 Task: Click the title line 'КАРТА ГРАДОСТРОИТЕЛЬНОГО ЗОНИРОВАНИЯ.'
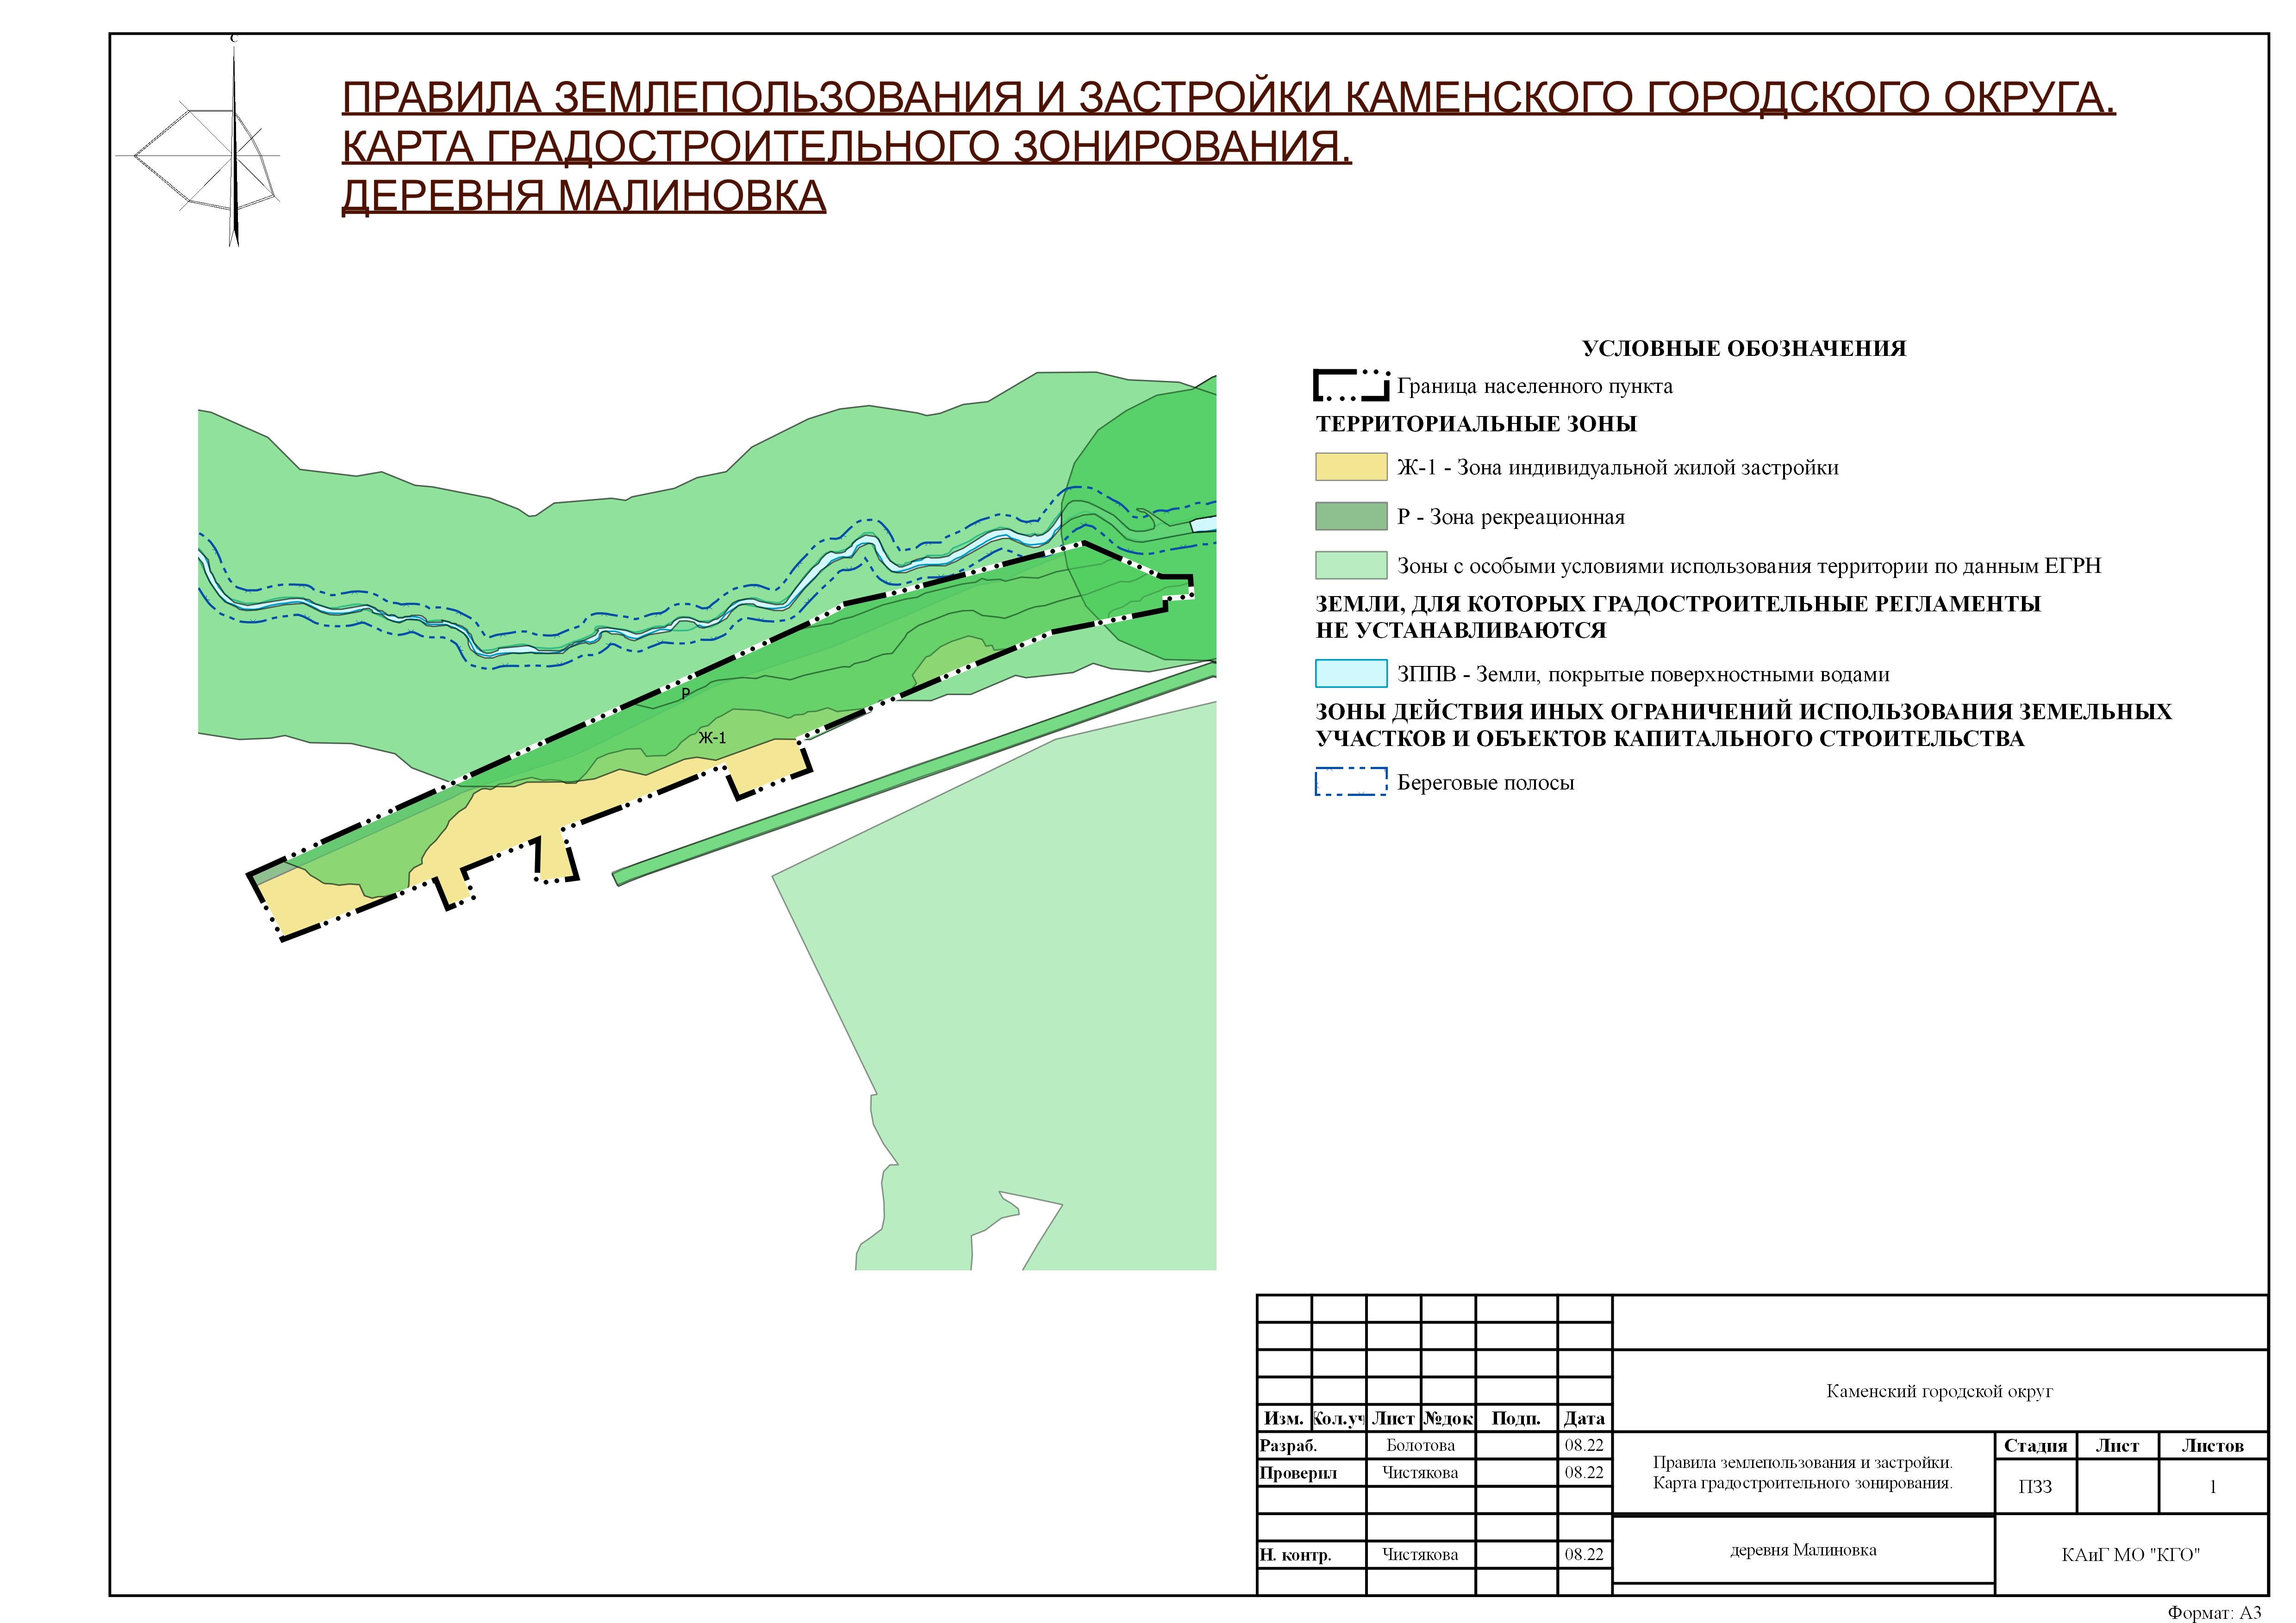(847, 147)
